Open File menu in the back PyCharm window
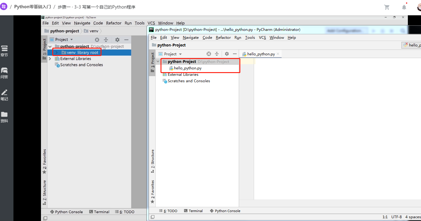 [x=46, y=23]
